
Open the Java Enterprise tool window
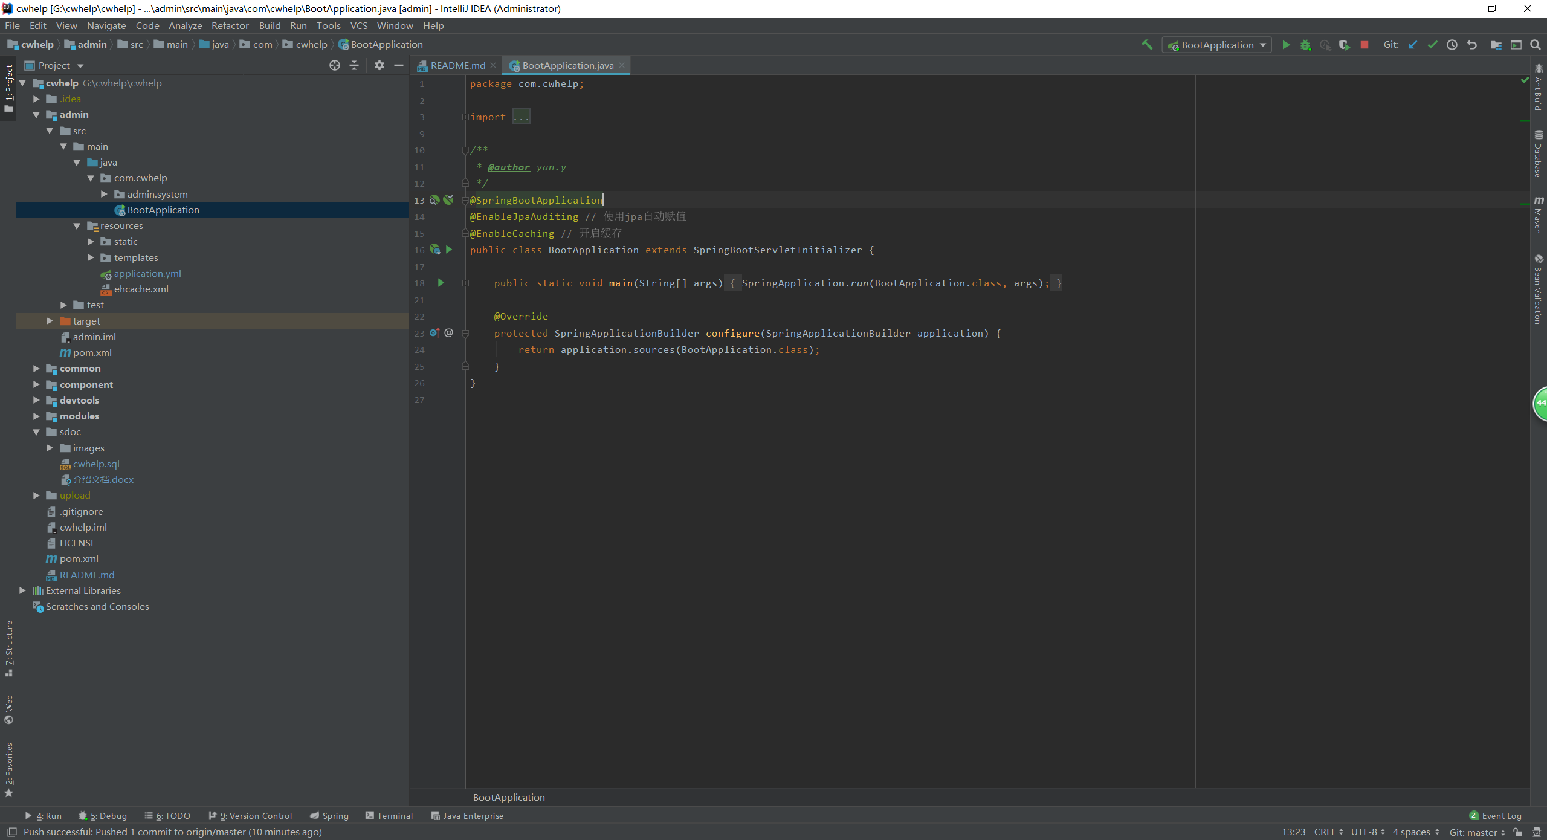(x=467, y=816)
